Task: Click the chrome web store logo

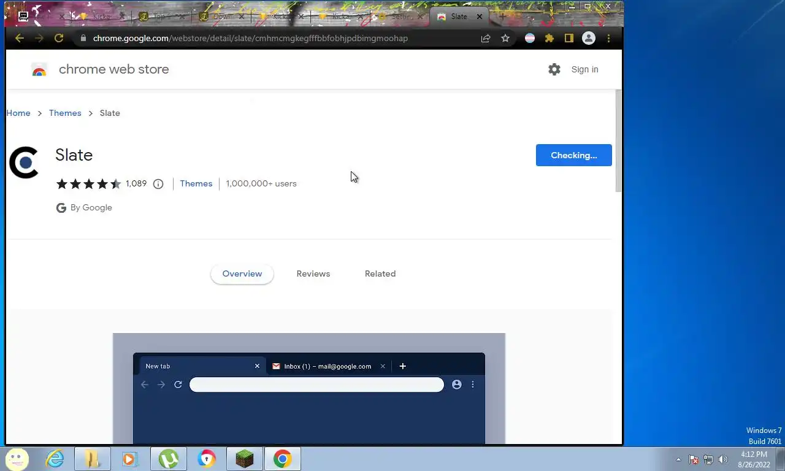Action: pos(39,69)
